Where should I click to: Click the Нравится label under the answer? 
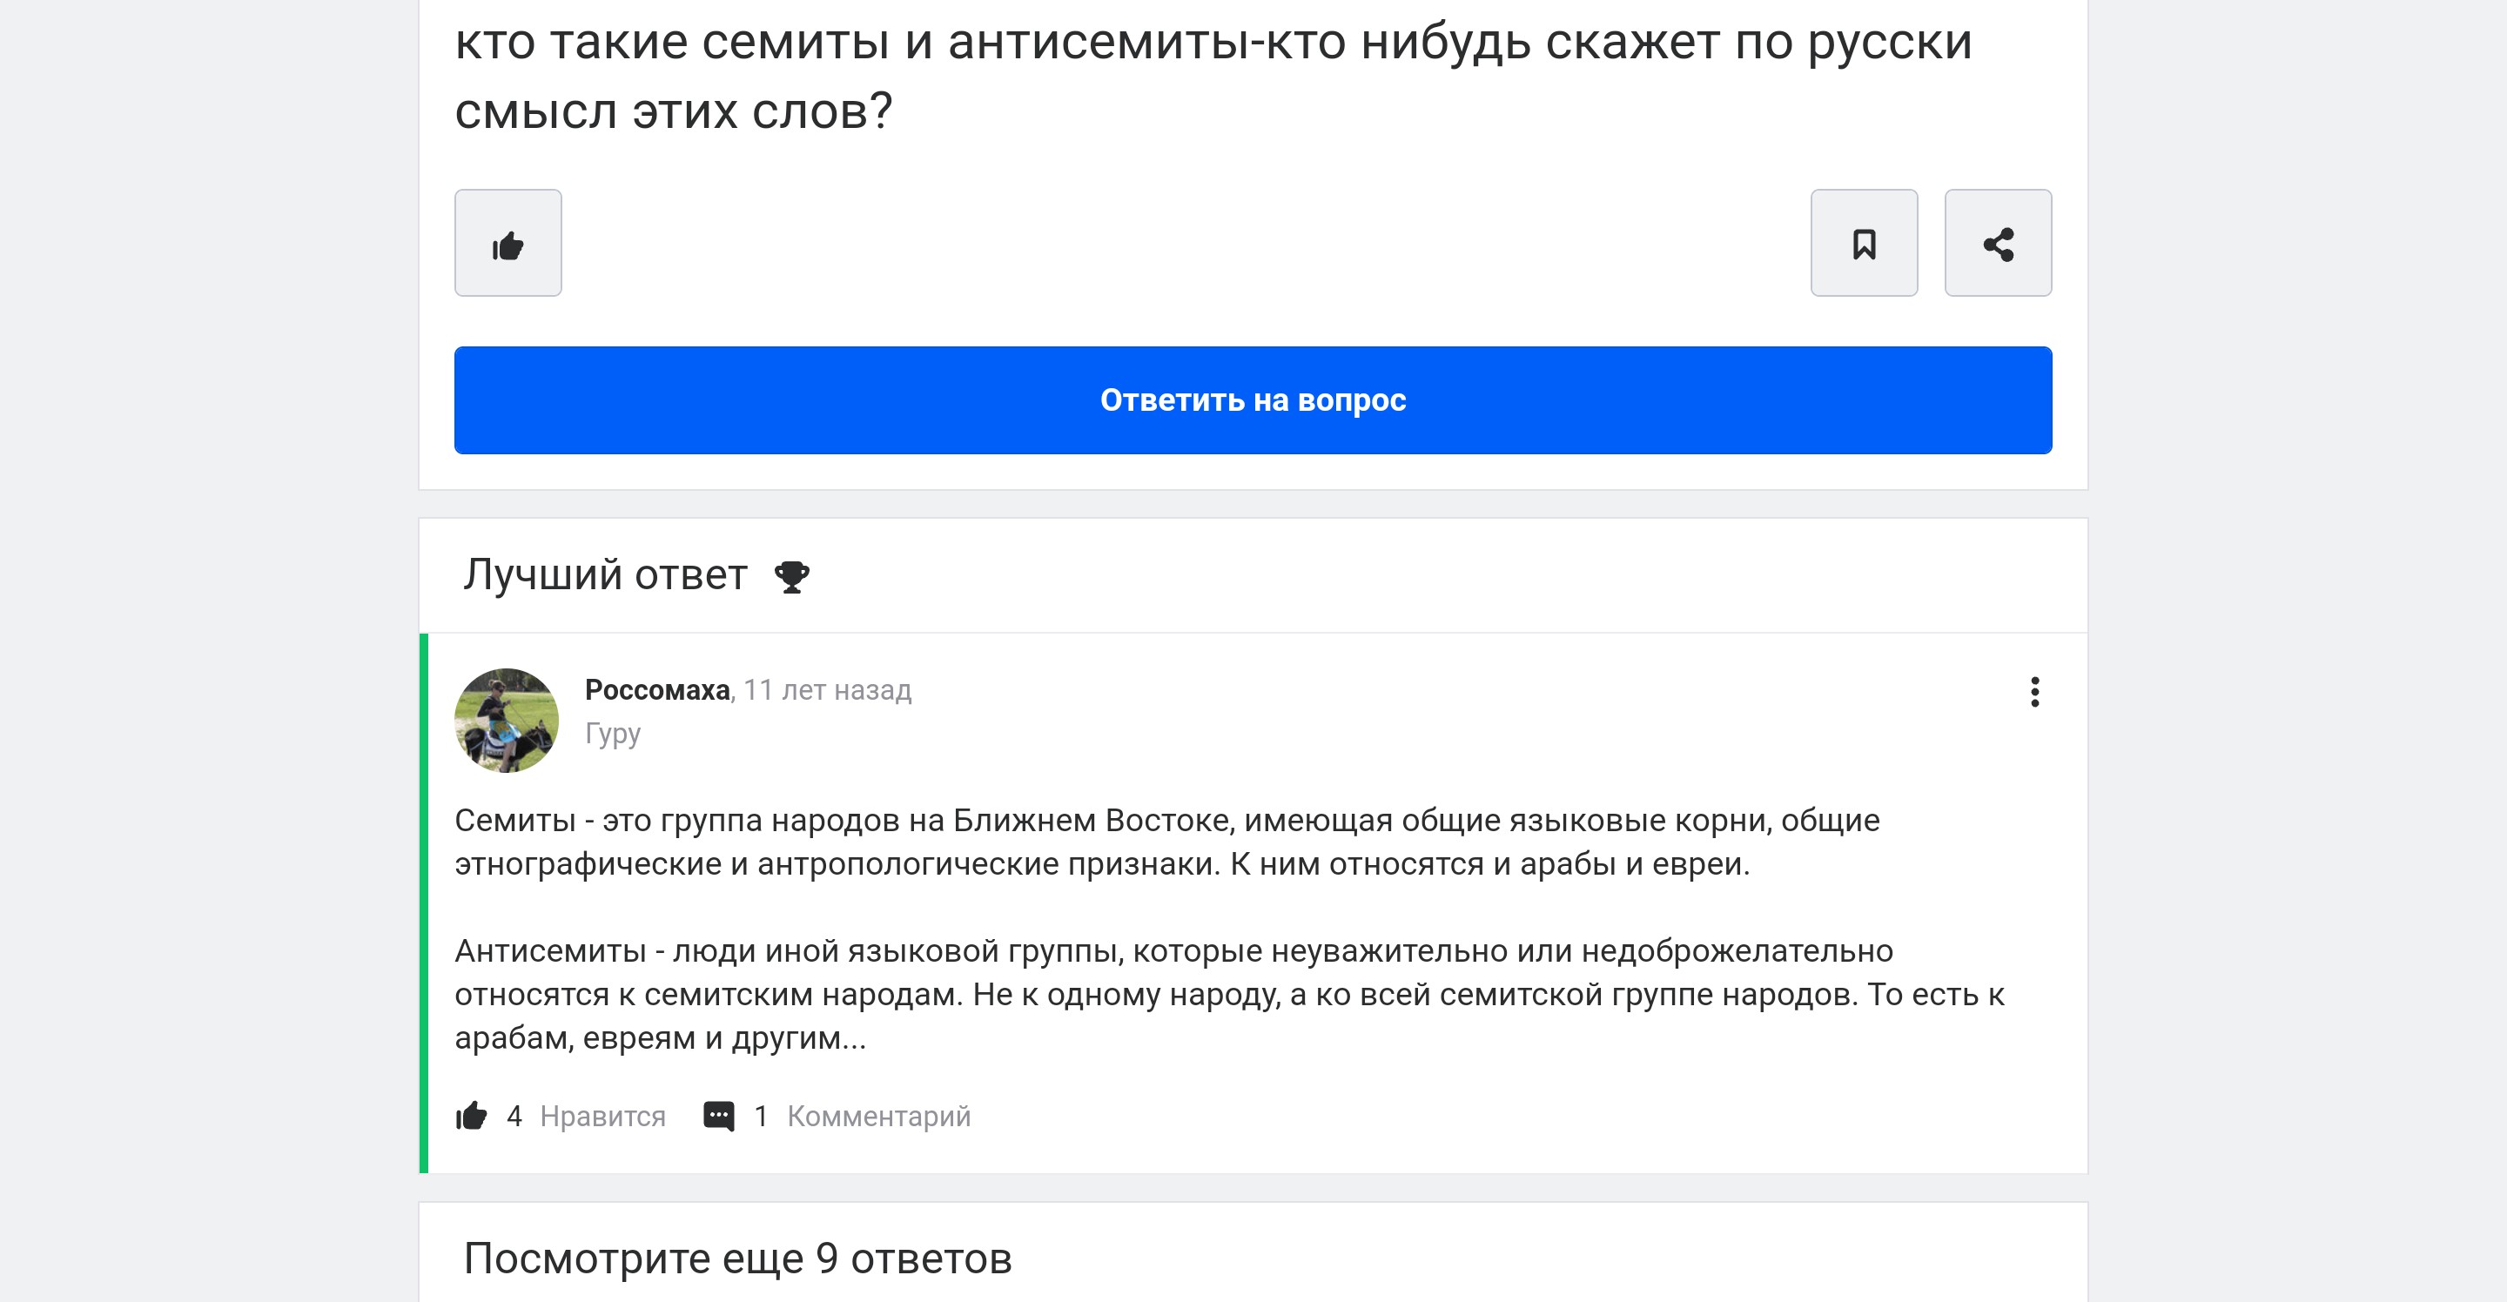(603, 1116)
